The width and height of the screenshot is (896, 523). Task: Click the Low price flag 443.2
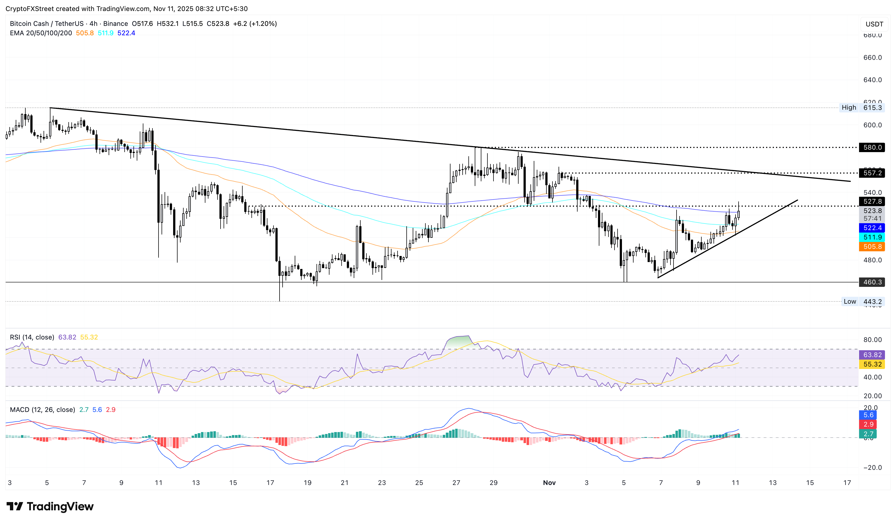click(x=871, y=301)
